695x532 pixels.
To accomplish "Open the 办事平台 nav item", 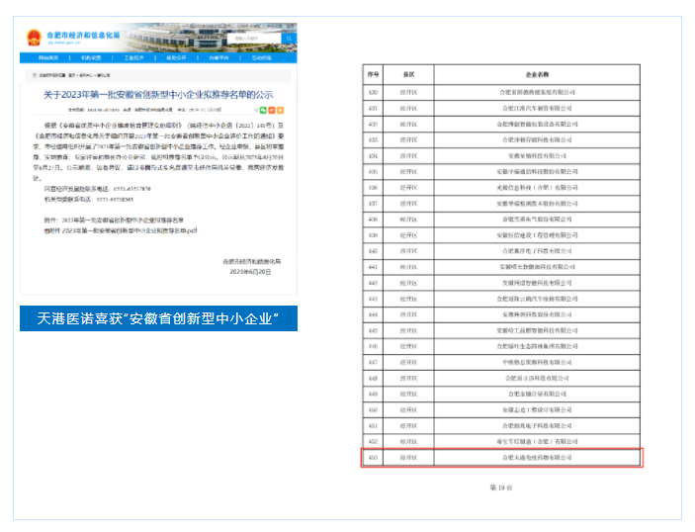I will pos(218,58).
